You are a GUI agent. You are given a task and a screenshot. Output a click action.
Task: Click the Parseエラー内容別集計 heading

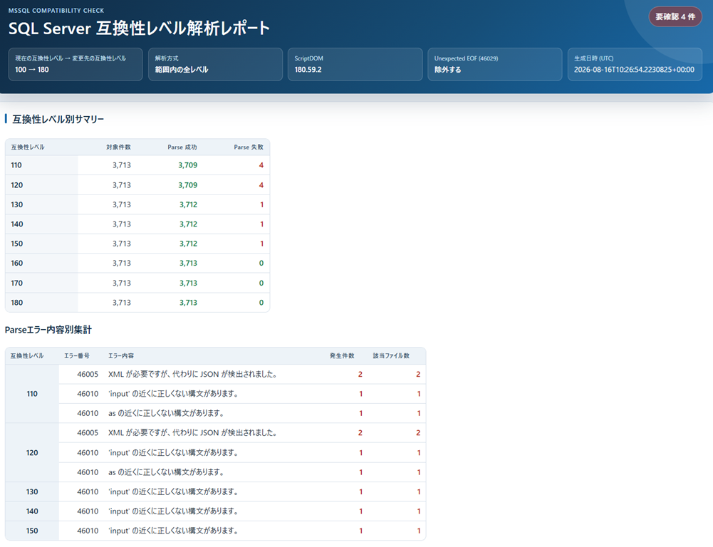(48, 330)
